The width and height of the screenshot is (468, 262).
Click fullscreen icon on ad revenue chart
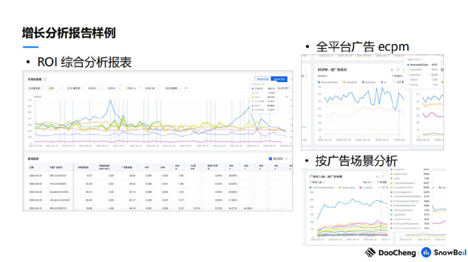coord(383,176)
